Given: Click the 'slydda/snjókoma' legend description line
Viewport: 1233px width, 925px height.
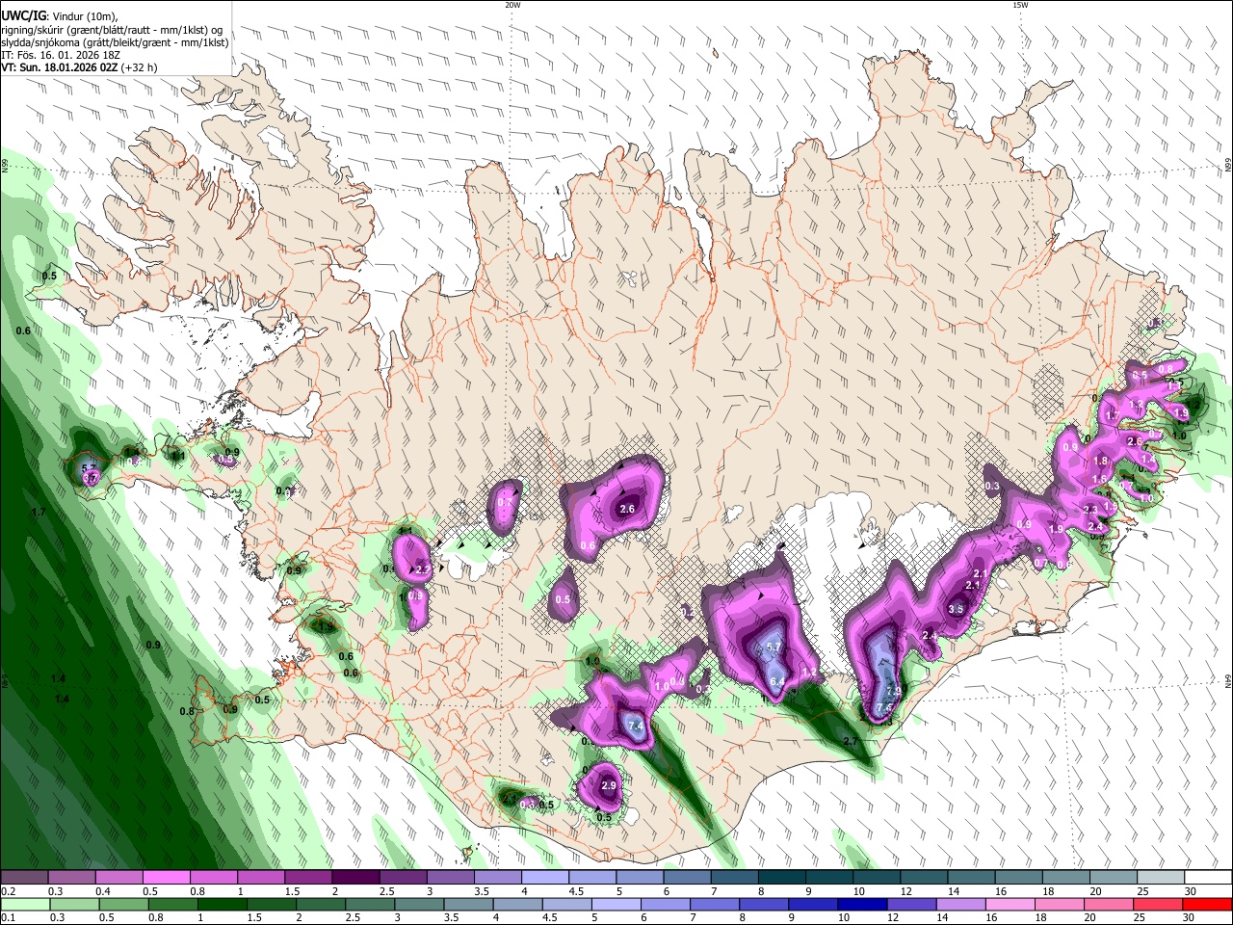Looking at the screenshot, I should pyautogui.click(x=115, y=42).
